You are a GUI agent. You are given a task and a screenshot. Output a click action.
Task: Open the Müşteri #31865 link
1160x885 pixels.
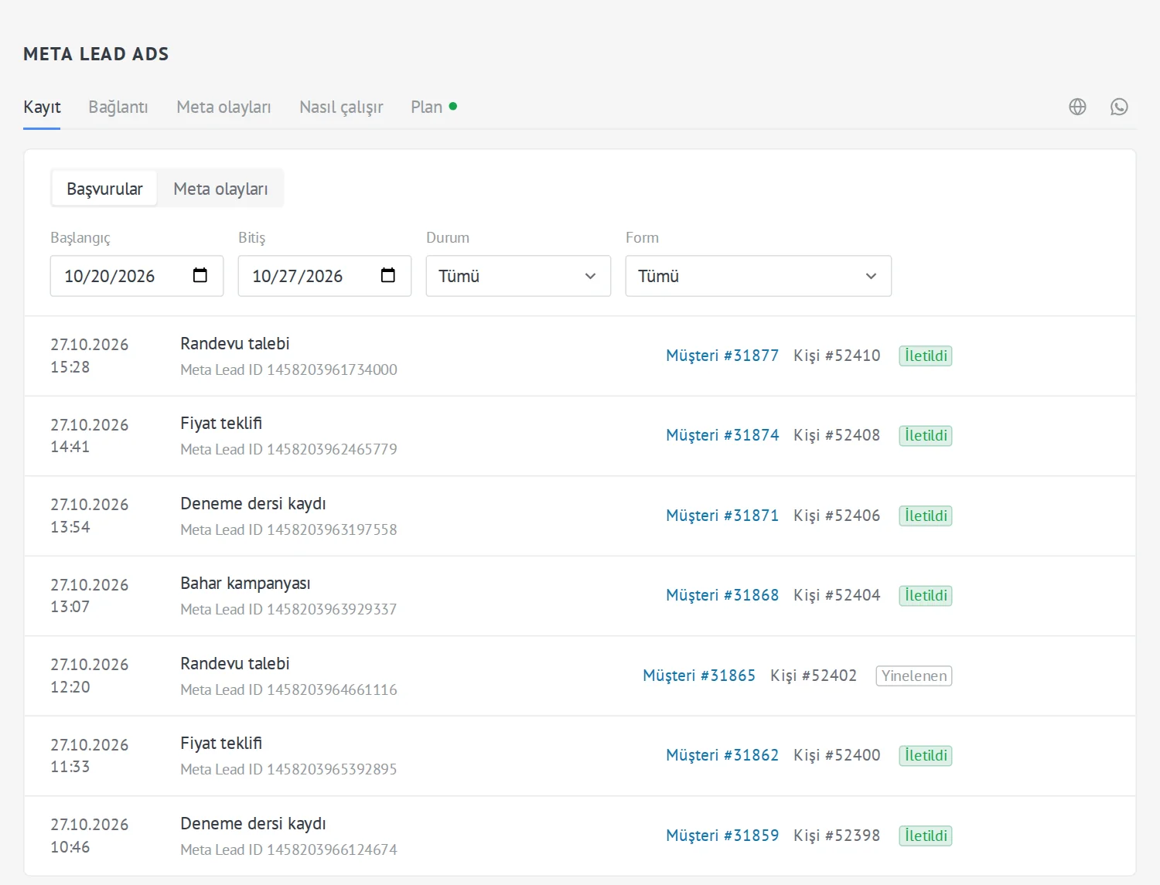(x=699, y=676)
